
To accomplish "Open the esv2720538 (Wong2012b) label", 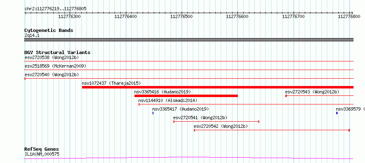I will 52,57.
